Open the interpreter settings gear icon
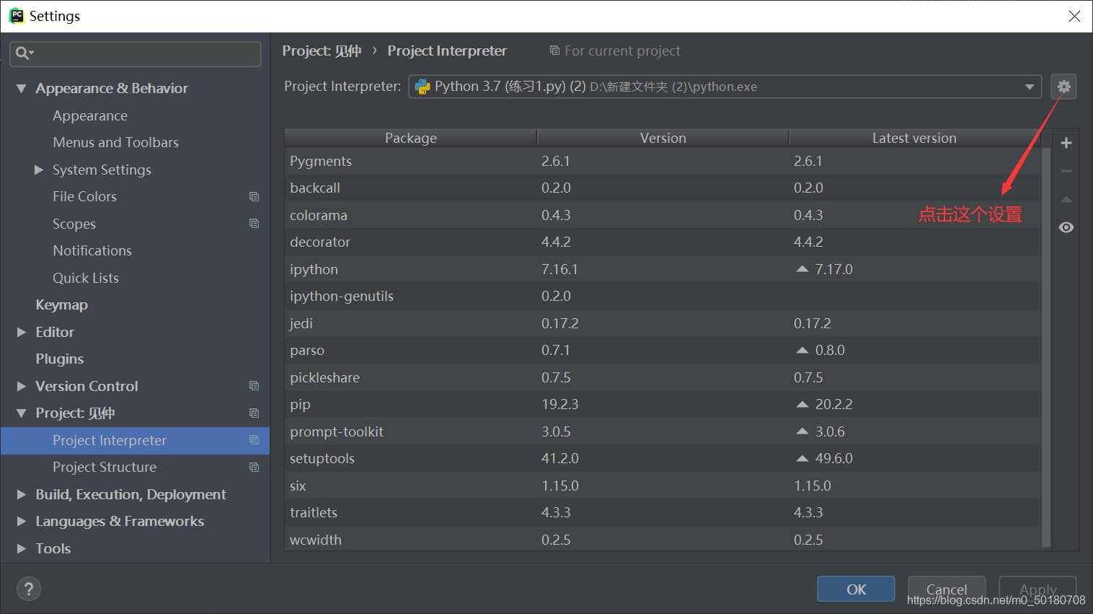 [x=1063, y=87]
